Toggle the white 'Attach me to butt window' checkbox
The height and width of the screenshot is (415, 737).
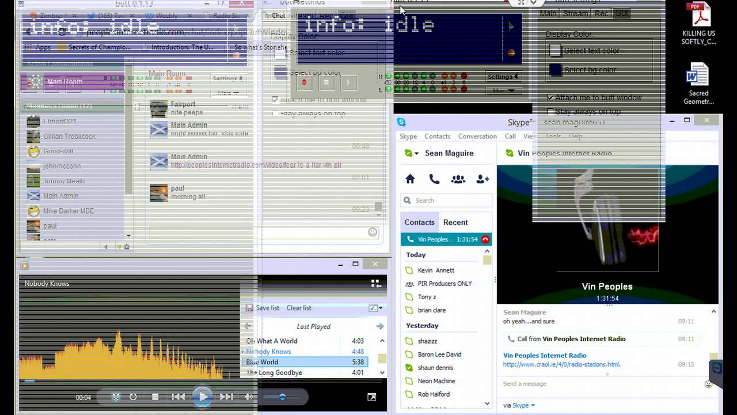[x=550, y=97]
